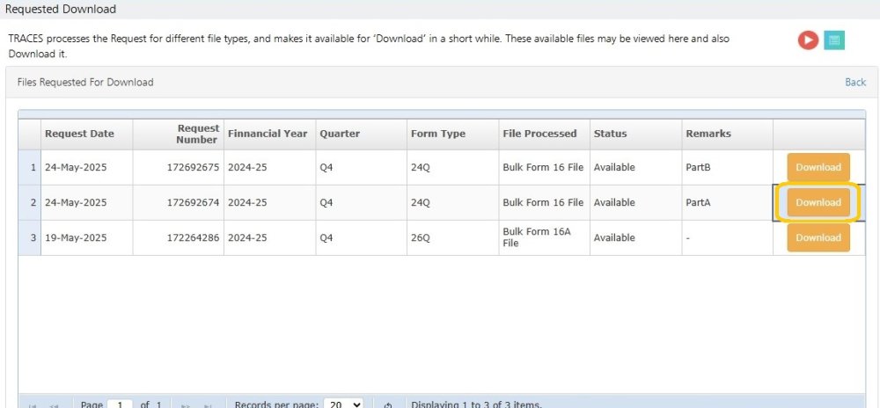880x408 pixels.
Task: Click the refresh icon in pagination bar
Action: [x=388, y=405]
